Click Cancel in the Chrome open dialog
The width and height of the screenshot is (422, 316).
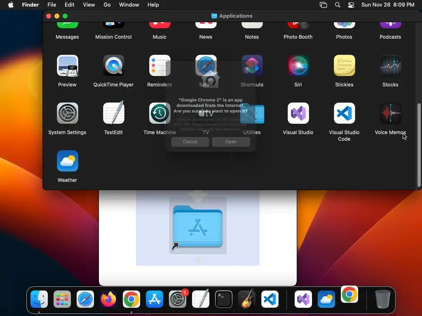point(190,142)
